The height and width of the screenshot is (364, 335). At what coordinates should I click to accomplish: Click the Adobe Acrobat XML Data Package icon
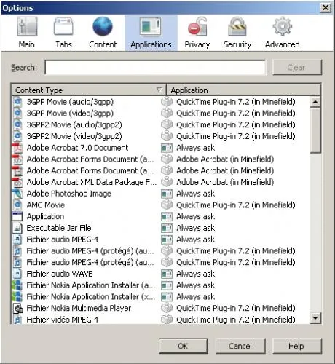[x=17, y=182]
